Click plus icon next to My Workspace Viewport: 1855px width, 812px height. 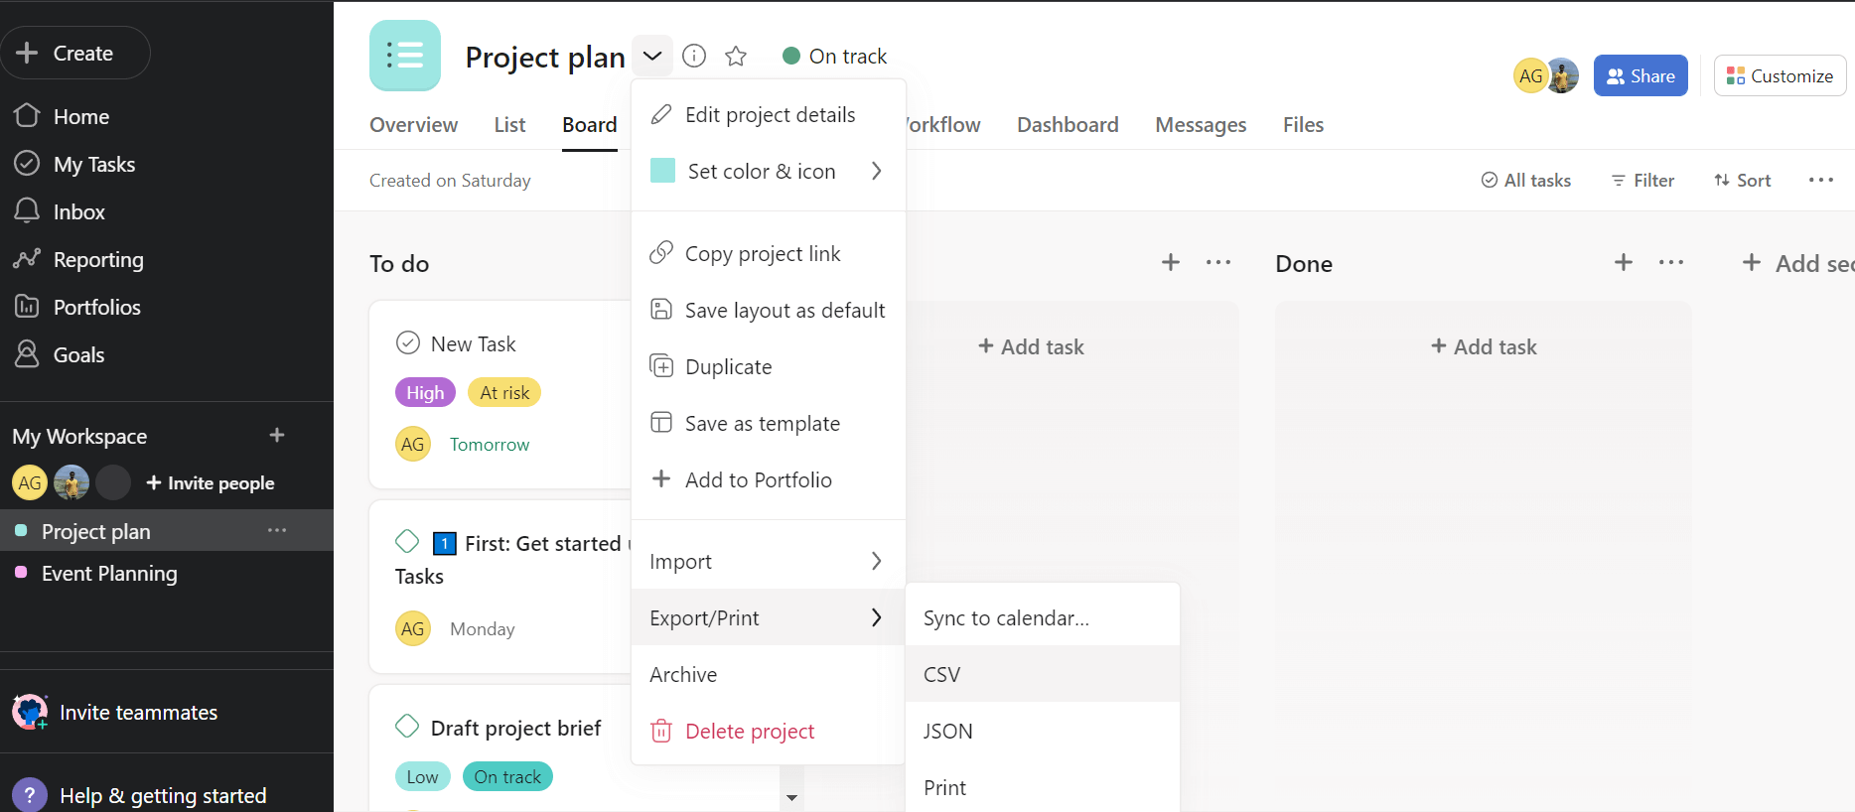[277, 436]
